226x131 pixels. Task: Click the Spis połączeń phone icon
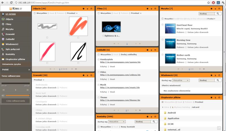point(3,49)
